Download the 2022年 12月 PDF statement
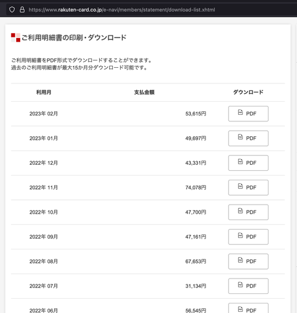297x313 pixels. (x=248, y=163)
